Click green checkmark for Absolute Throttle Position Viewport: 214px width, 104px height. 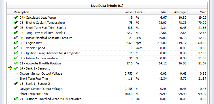(16, 63)
